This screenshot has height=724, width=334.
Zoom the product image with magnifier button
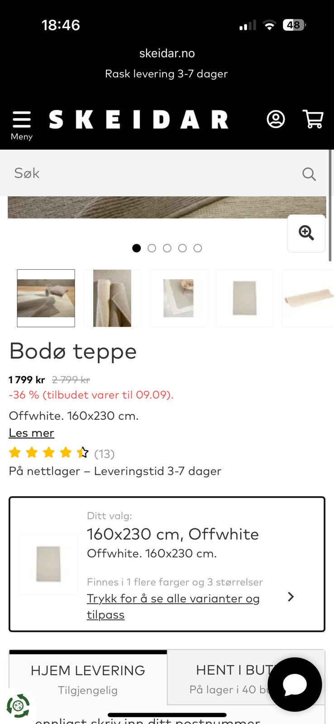306,233
